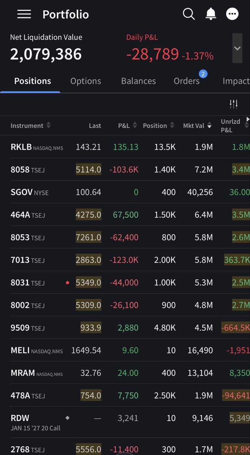The width and height of the screenshot is (250, 455).
Task: Sort by the Instrument column header
Action: coord(30,126)
